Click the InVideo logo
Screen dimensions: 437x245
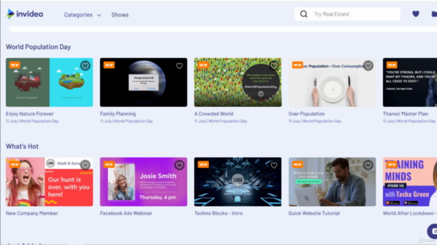coord(25,14)
